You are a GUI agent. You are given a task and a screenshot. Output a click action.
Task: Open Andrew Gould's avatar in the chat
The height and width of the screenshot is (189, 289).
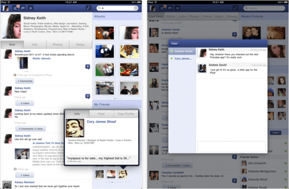point(202,68)
